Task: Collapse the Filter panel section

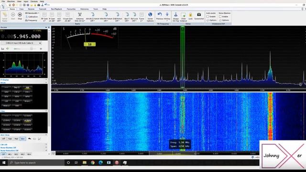Action: (x=46, y=111)
